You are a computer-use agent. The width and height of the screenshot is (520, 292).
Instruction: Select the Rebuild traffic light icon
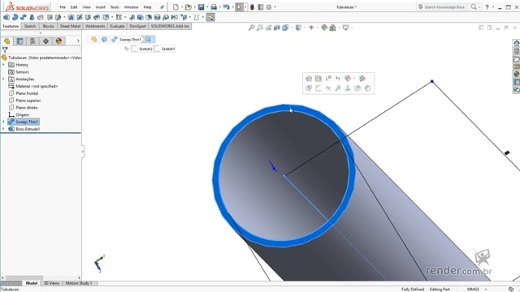252,7
